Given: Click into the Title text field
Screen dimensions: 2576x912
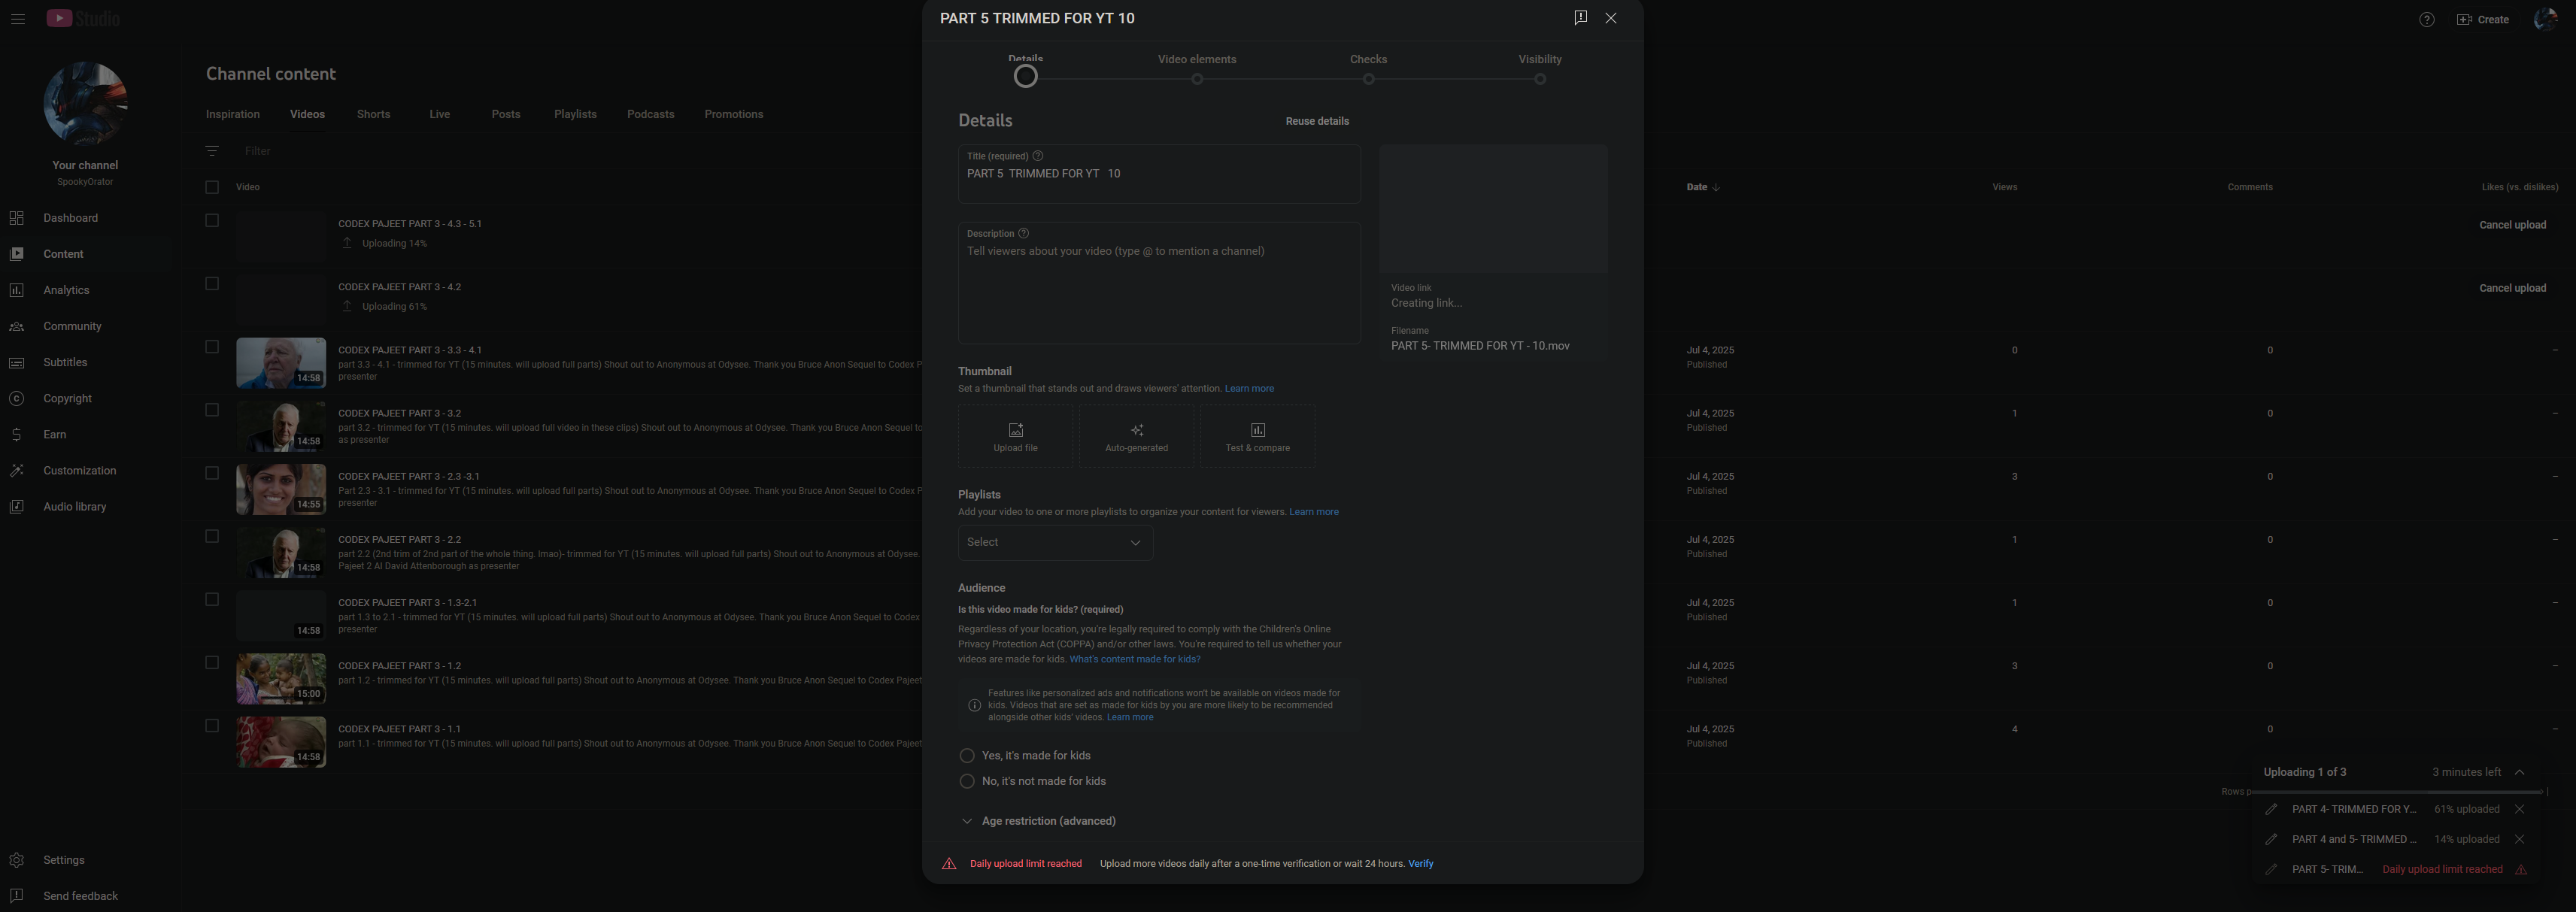Looking at the screenshot, I should (x=1159, y=174).
